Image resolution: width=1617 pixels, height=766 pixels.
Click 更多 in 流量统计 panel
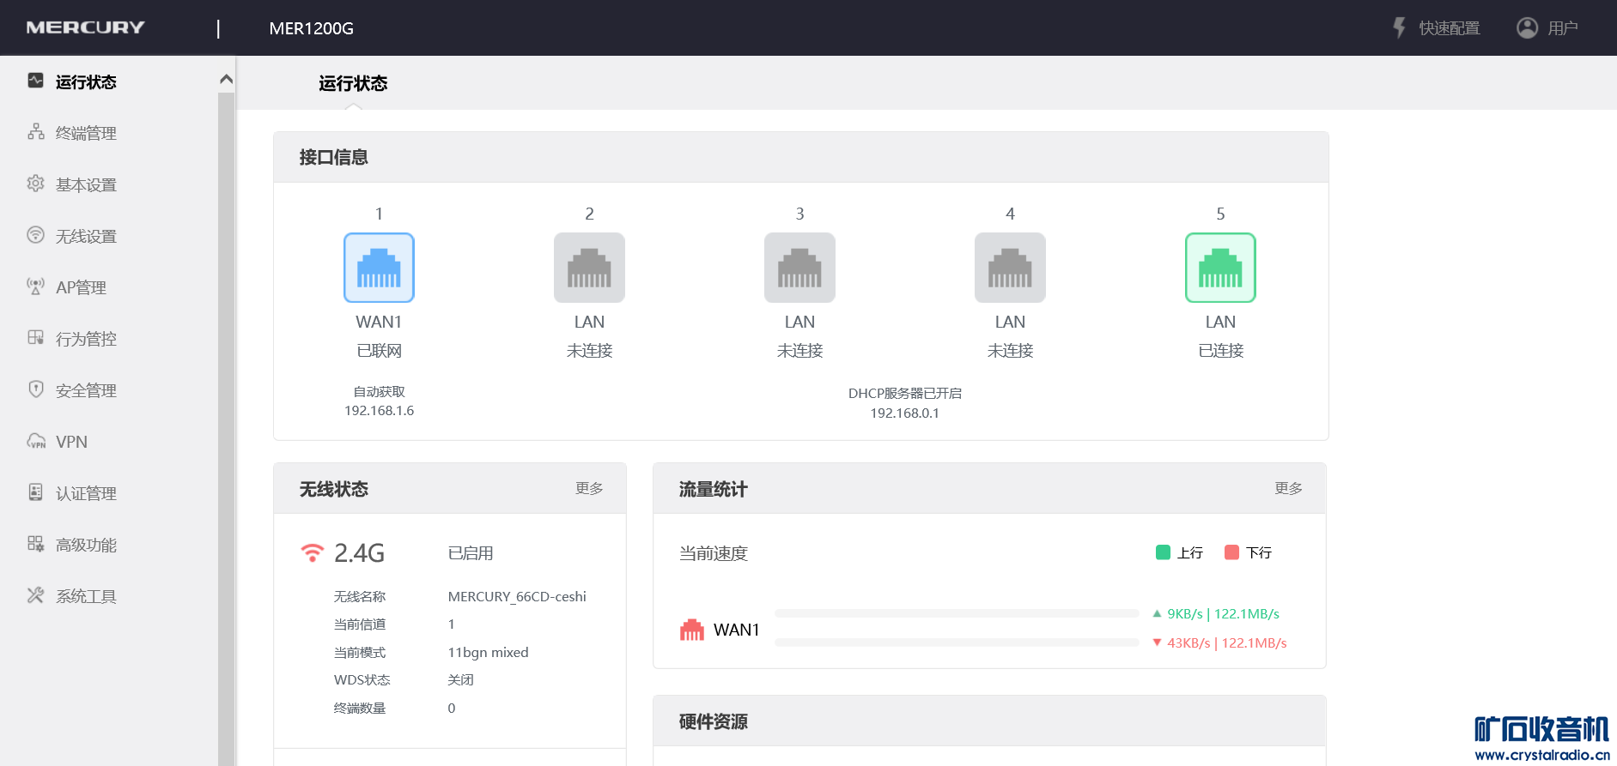(x=1288, y=488)
